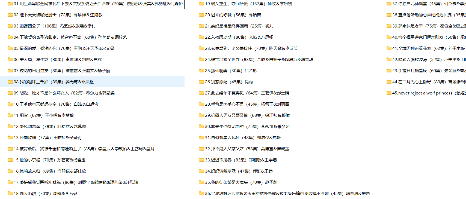Click the folder icon beside 25.狐仙聘妻
466x199 pixels.
click(x=202, y=71)
